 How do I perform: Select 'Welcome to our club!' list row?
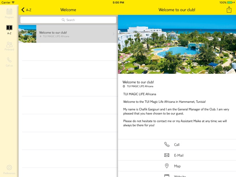pos(68,34)
